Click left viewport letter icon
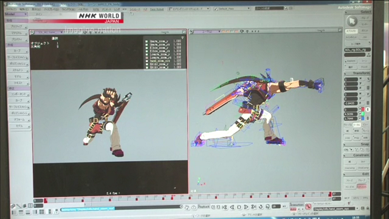 [x=32, y=32]
